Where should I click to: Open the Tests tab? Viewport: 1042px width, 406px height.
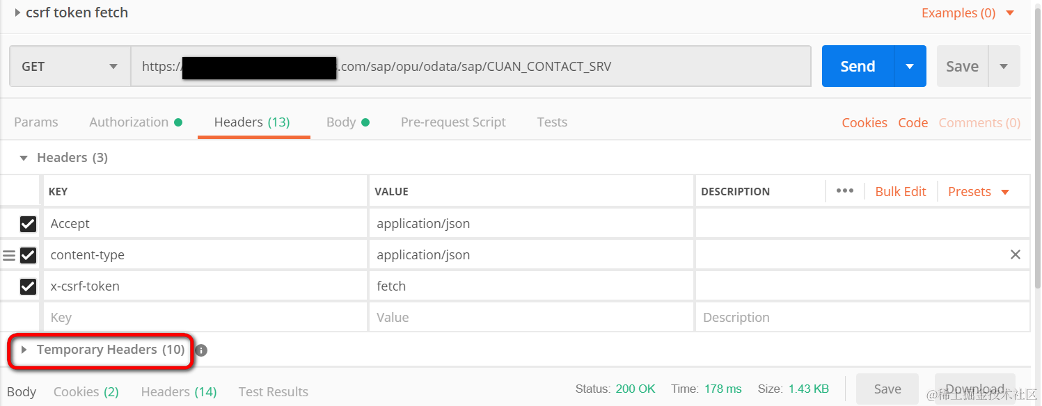pos(552,122)
